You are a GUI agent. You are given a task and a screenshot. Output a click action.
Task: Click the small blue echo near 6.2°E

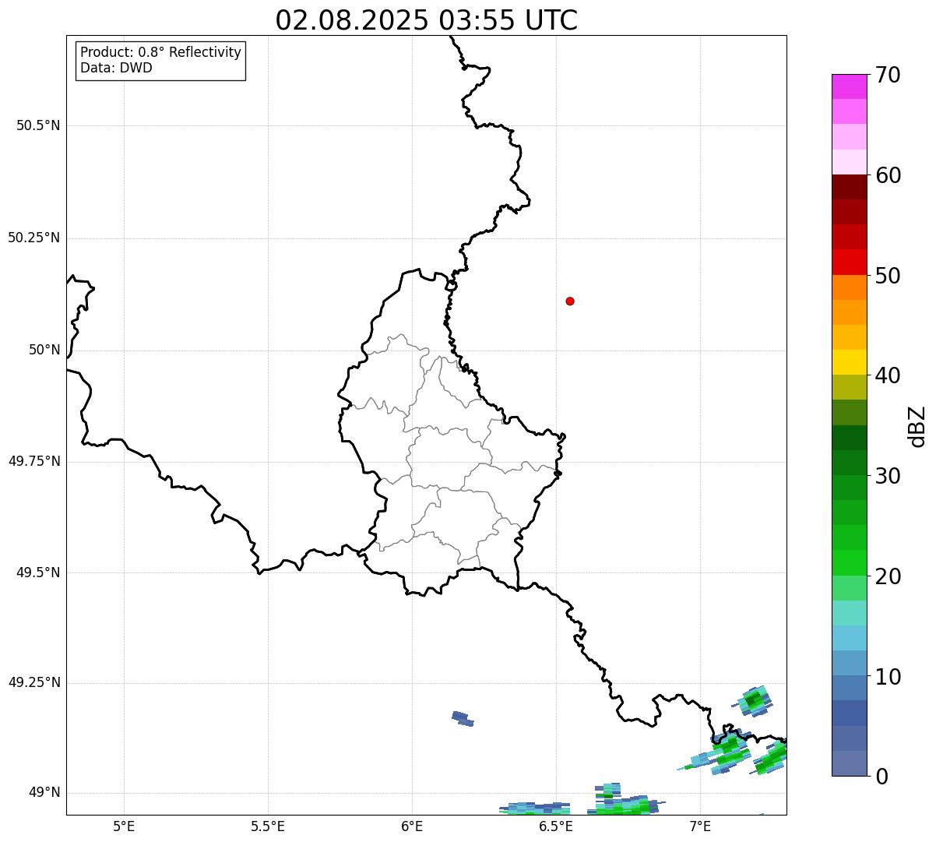463,718
